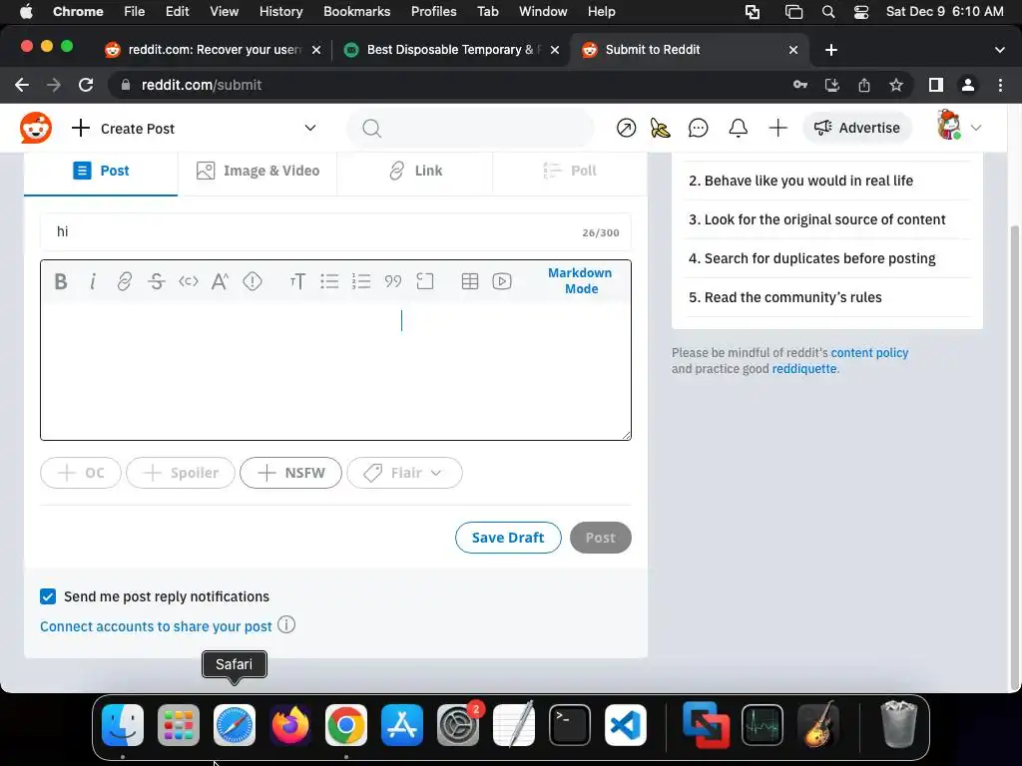
Task: Open the Bookmarks menu
Action: tap(356, 12)
